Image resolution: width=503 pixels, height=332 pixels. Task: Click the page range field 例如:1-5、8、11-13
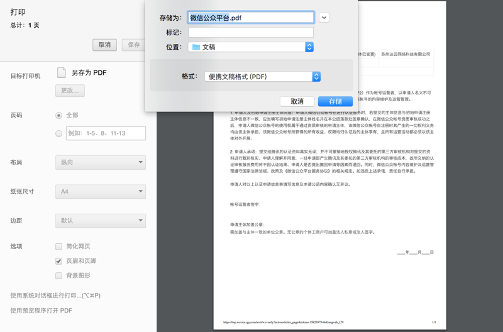click(x=106, y=133)
